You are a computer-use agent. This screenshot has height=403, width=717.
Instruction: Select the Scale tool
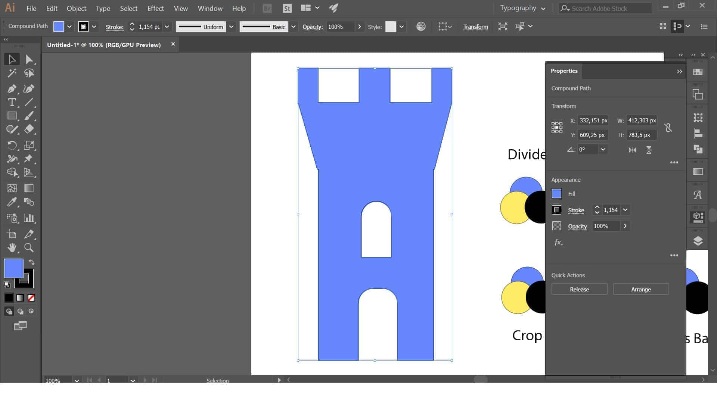coord(29,145)
